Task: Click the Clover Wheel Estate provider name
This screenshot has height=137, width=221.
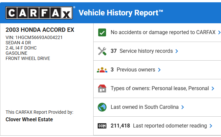Action: pyautogui.click(x=29, y=120)
